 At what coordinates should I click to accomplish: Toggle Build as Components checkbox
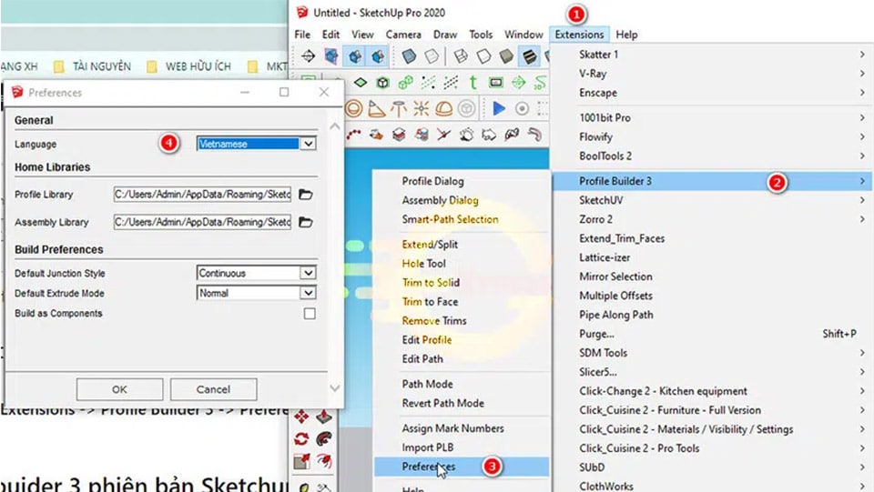310,314
